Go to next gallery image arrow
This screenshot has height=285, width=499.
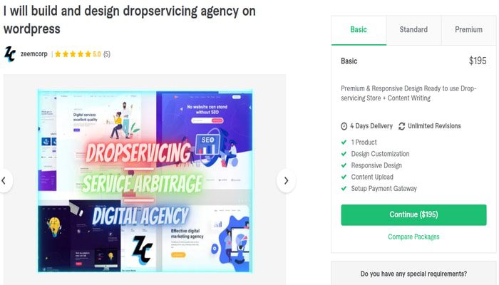pyautogui.click(x=286, y=181)
